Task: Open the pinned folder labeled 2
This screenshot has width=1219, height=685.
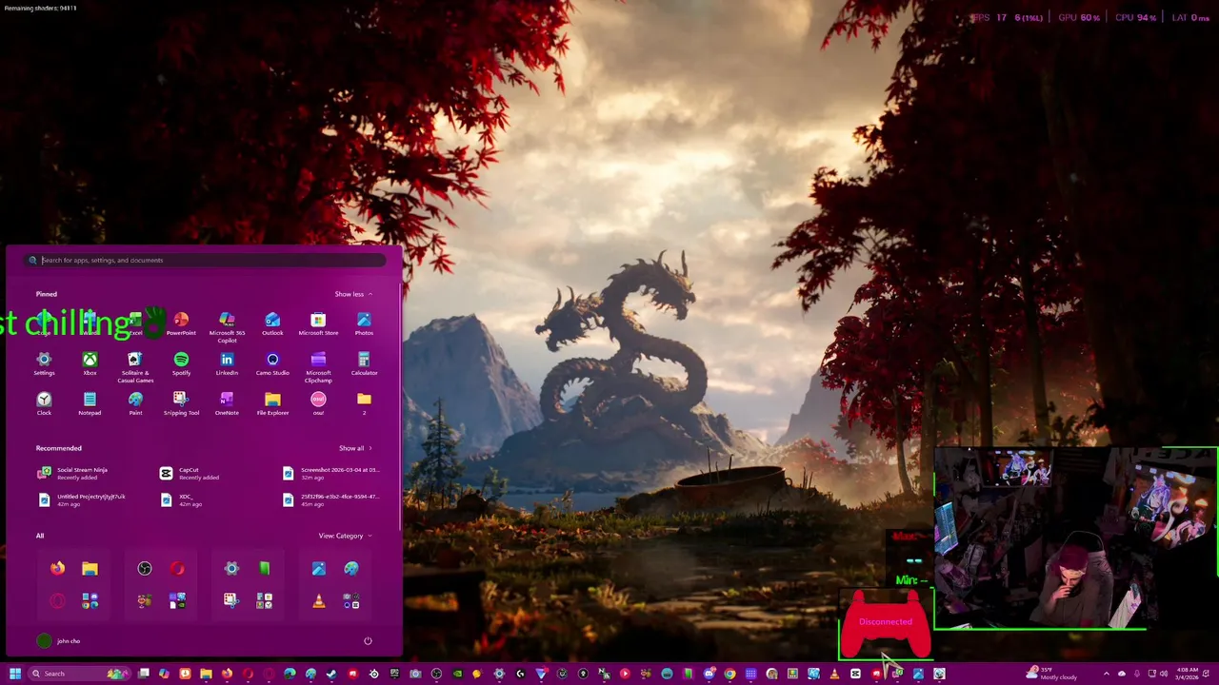Action: [x=364, y=403]
